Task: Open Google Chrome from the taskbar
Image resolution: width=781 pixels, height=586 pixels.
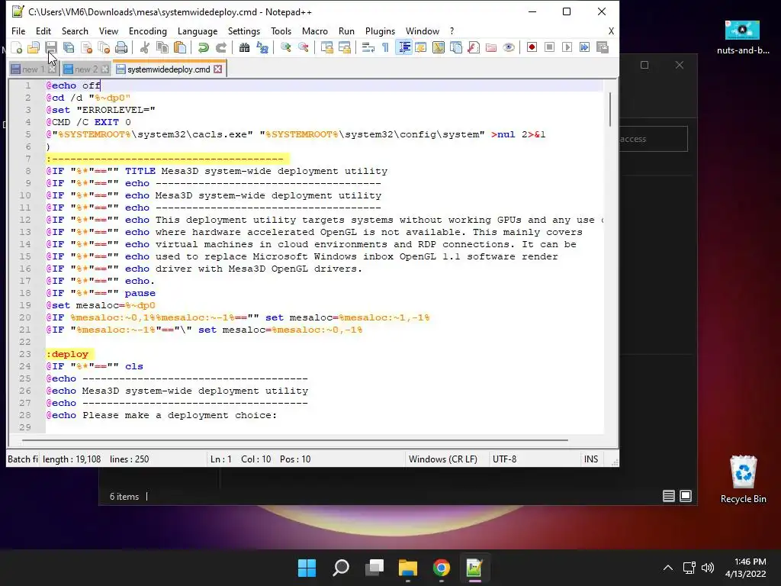Action: [442, 568]
